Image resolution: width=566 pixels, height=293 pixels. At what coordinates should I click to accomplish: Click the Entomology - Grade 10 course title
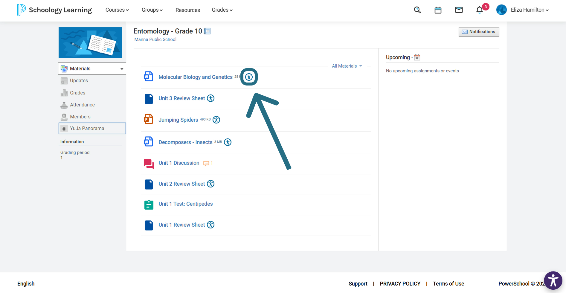[168, 31]
